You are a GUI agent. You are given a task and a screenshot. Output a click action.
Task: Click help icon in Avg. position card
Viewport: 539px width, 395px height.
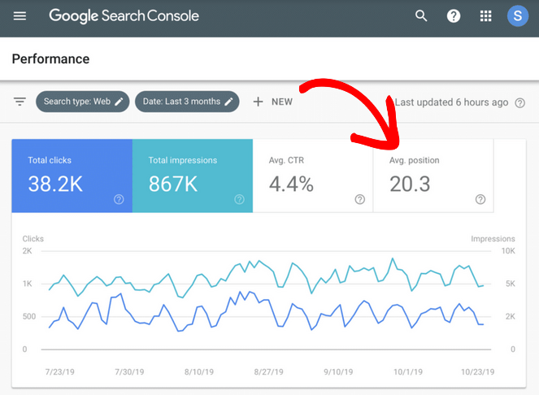(x=480, y=199)
